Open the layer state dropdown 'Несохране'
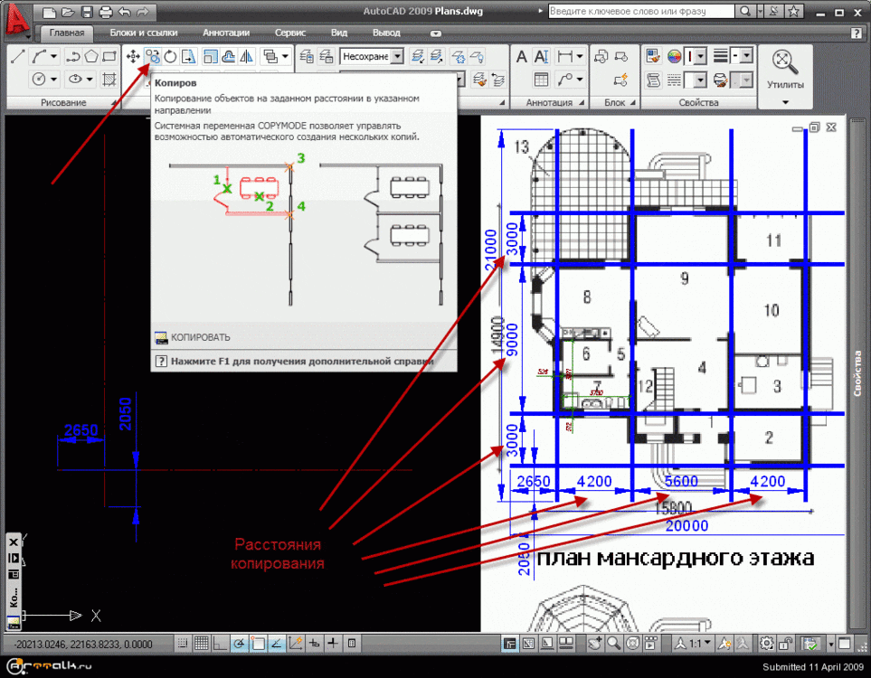 click(372, 56)
